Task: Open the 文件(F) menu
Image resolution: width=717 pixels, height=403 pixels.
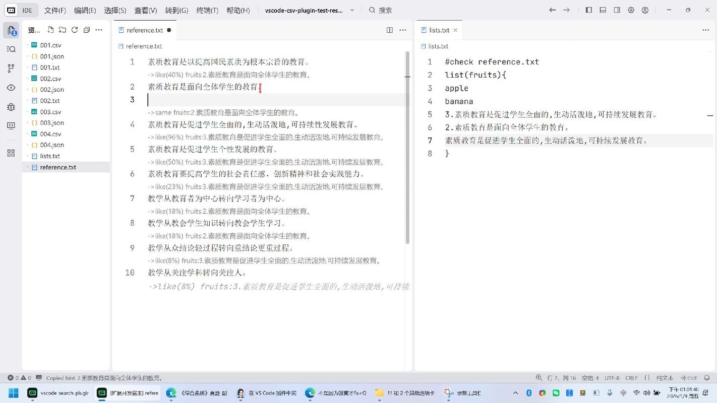Action: tap(55, 10)
